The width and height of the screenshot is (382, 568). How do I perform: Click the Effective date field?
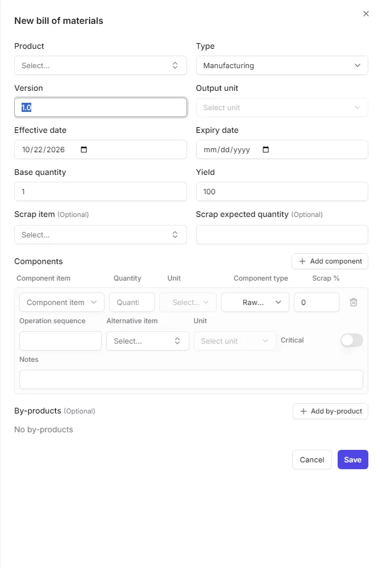coord(101,149)
